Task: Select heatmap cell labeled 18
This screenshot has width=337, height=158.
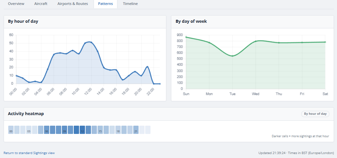Action: 118,130
